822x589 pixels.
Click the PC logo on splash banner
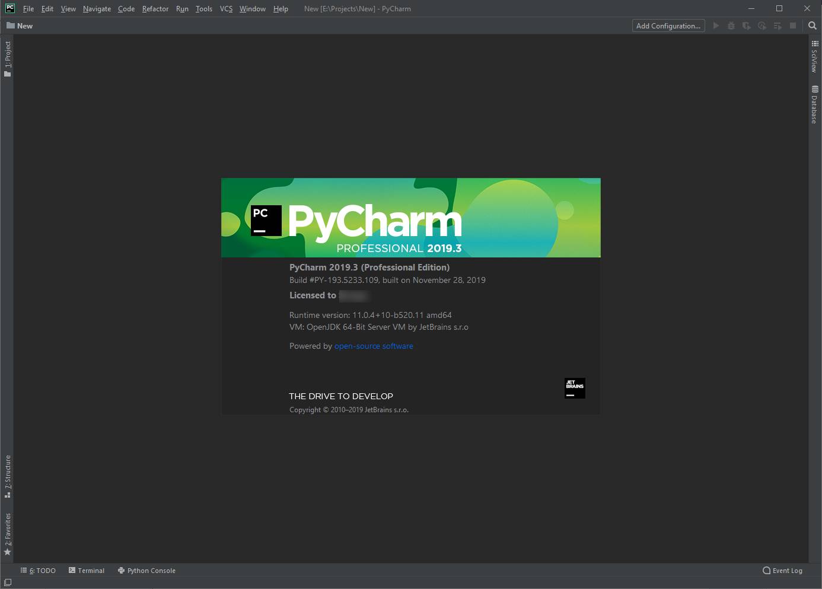(266, 221)
